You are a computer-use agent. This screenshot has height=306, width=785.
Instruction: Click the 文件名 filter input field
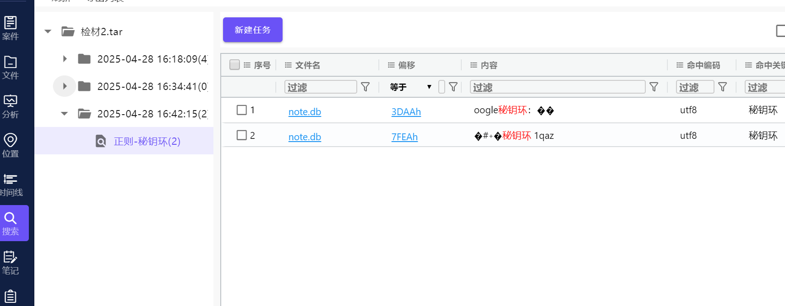tap(321, 87)
